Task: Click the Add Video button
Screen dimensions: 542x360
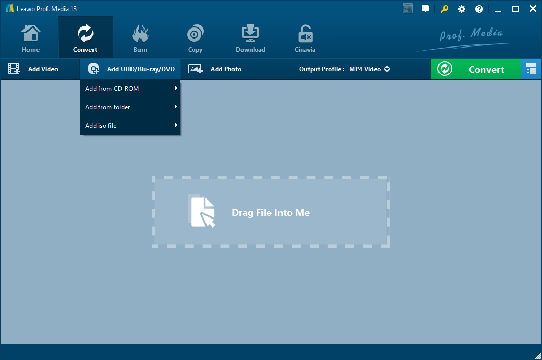Action: point(34,69)
